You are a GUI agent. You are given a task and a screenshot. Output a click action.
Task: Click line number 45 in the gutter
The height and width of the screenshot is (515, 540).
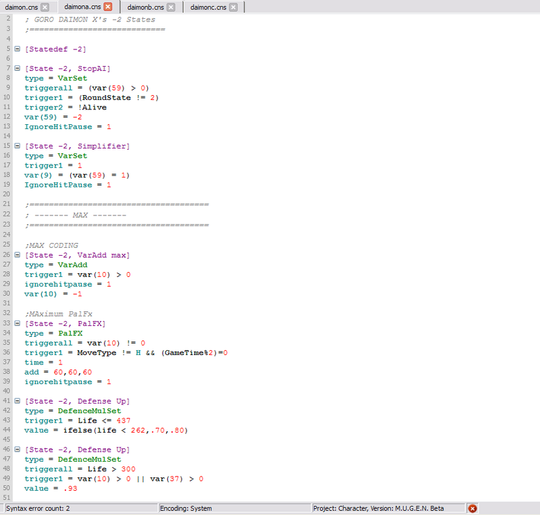[x=7, y=439]
